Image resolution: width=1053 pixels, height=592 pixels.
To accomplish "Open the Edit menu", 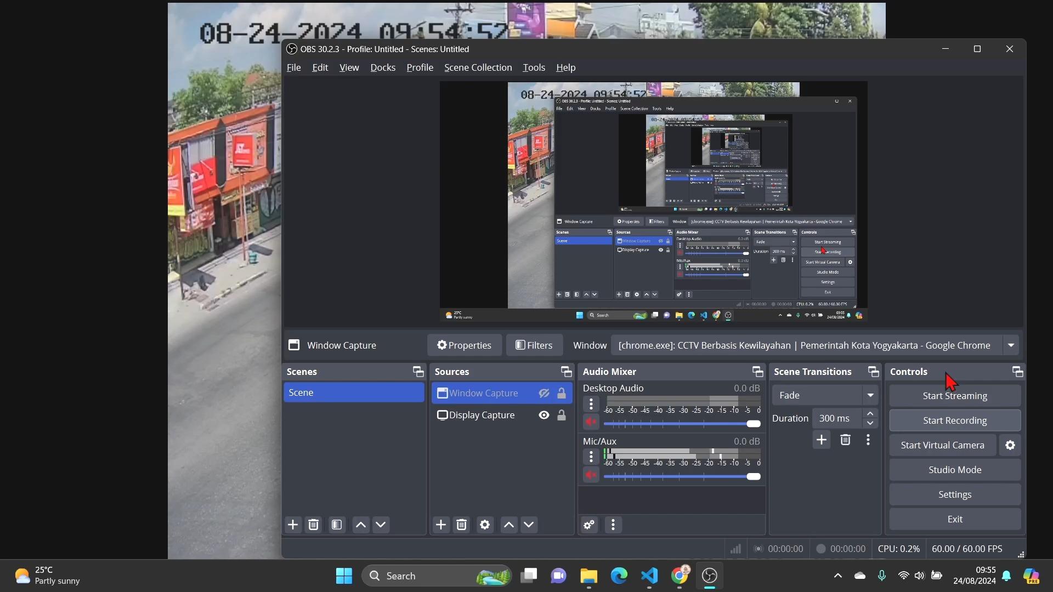I will pos(320,67).
